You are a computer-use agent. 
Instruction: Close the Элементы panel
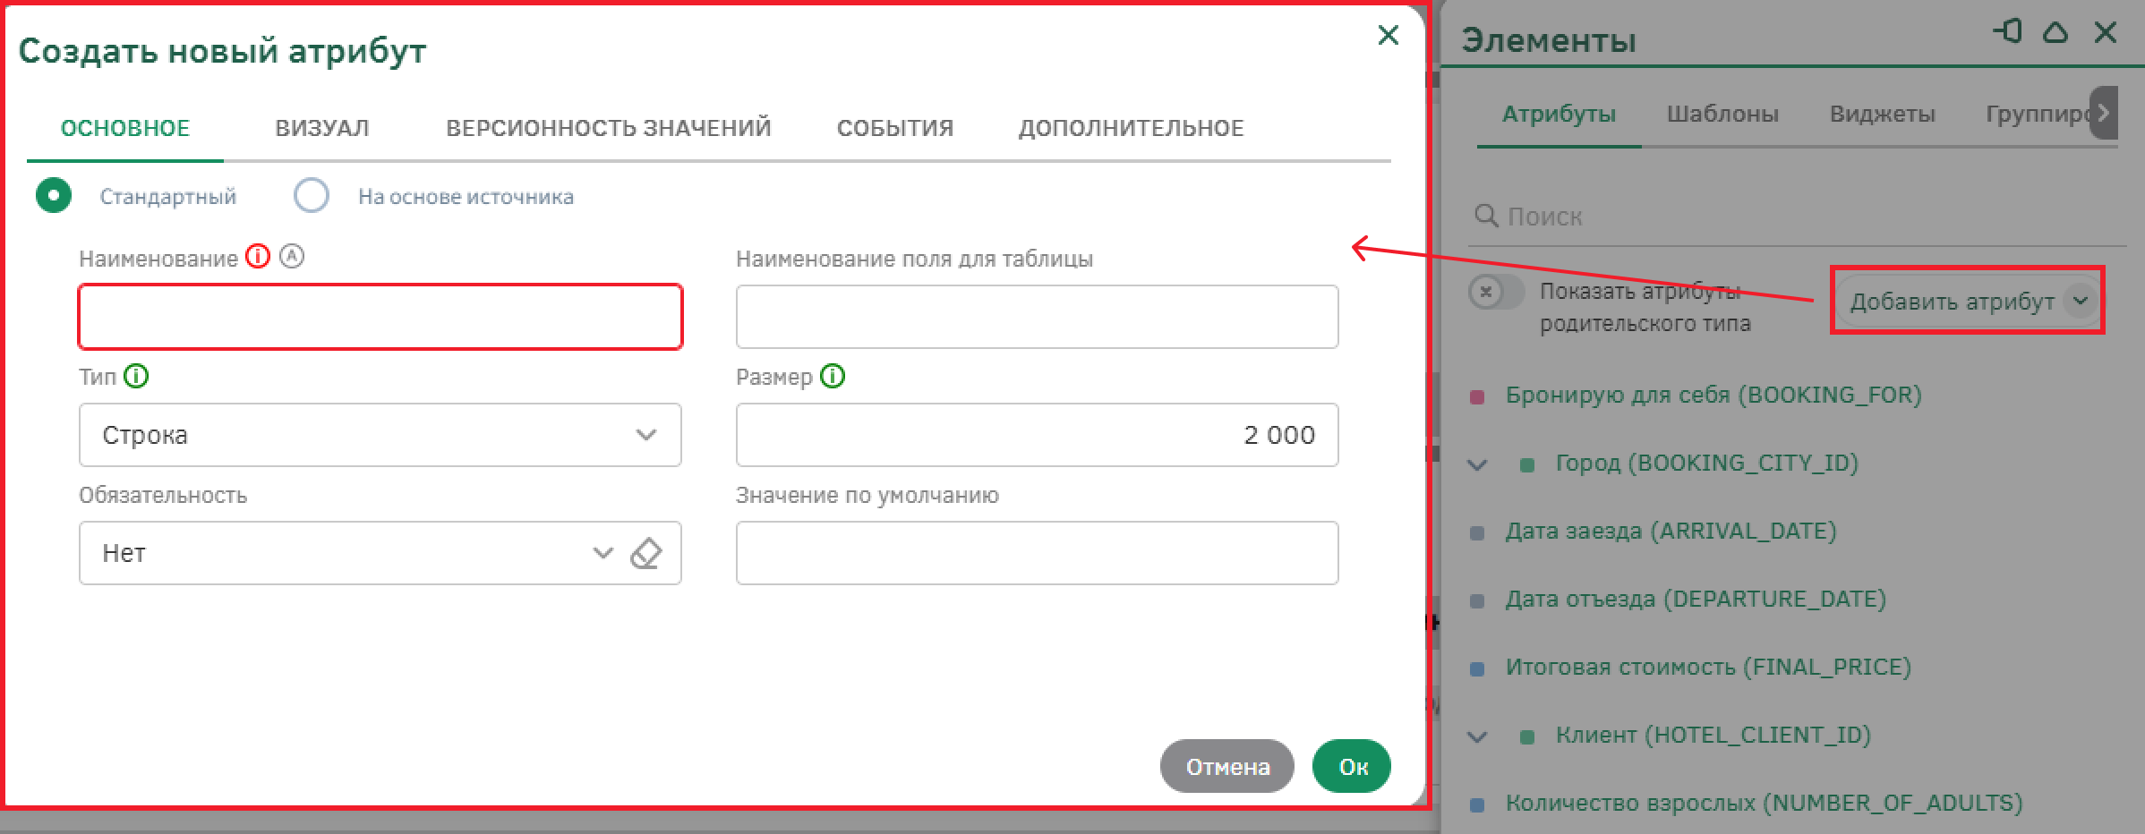pos(2106,32)
